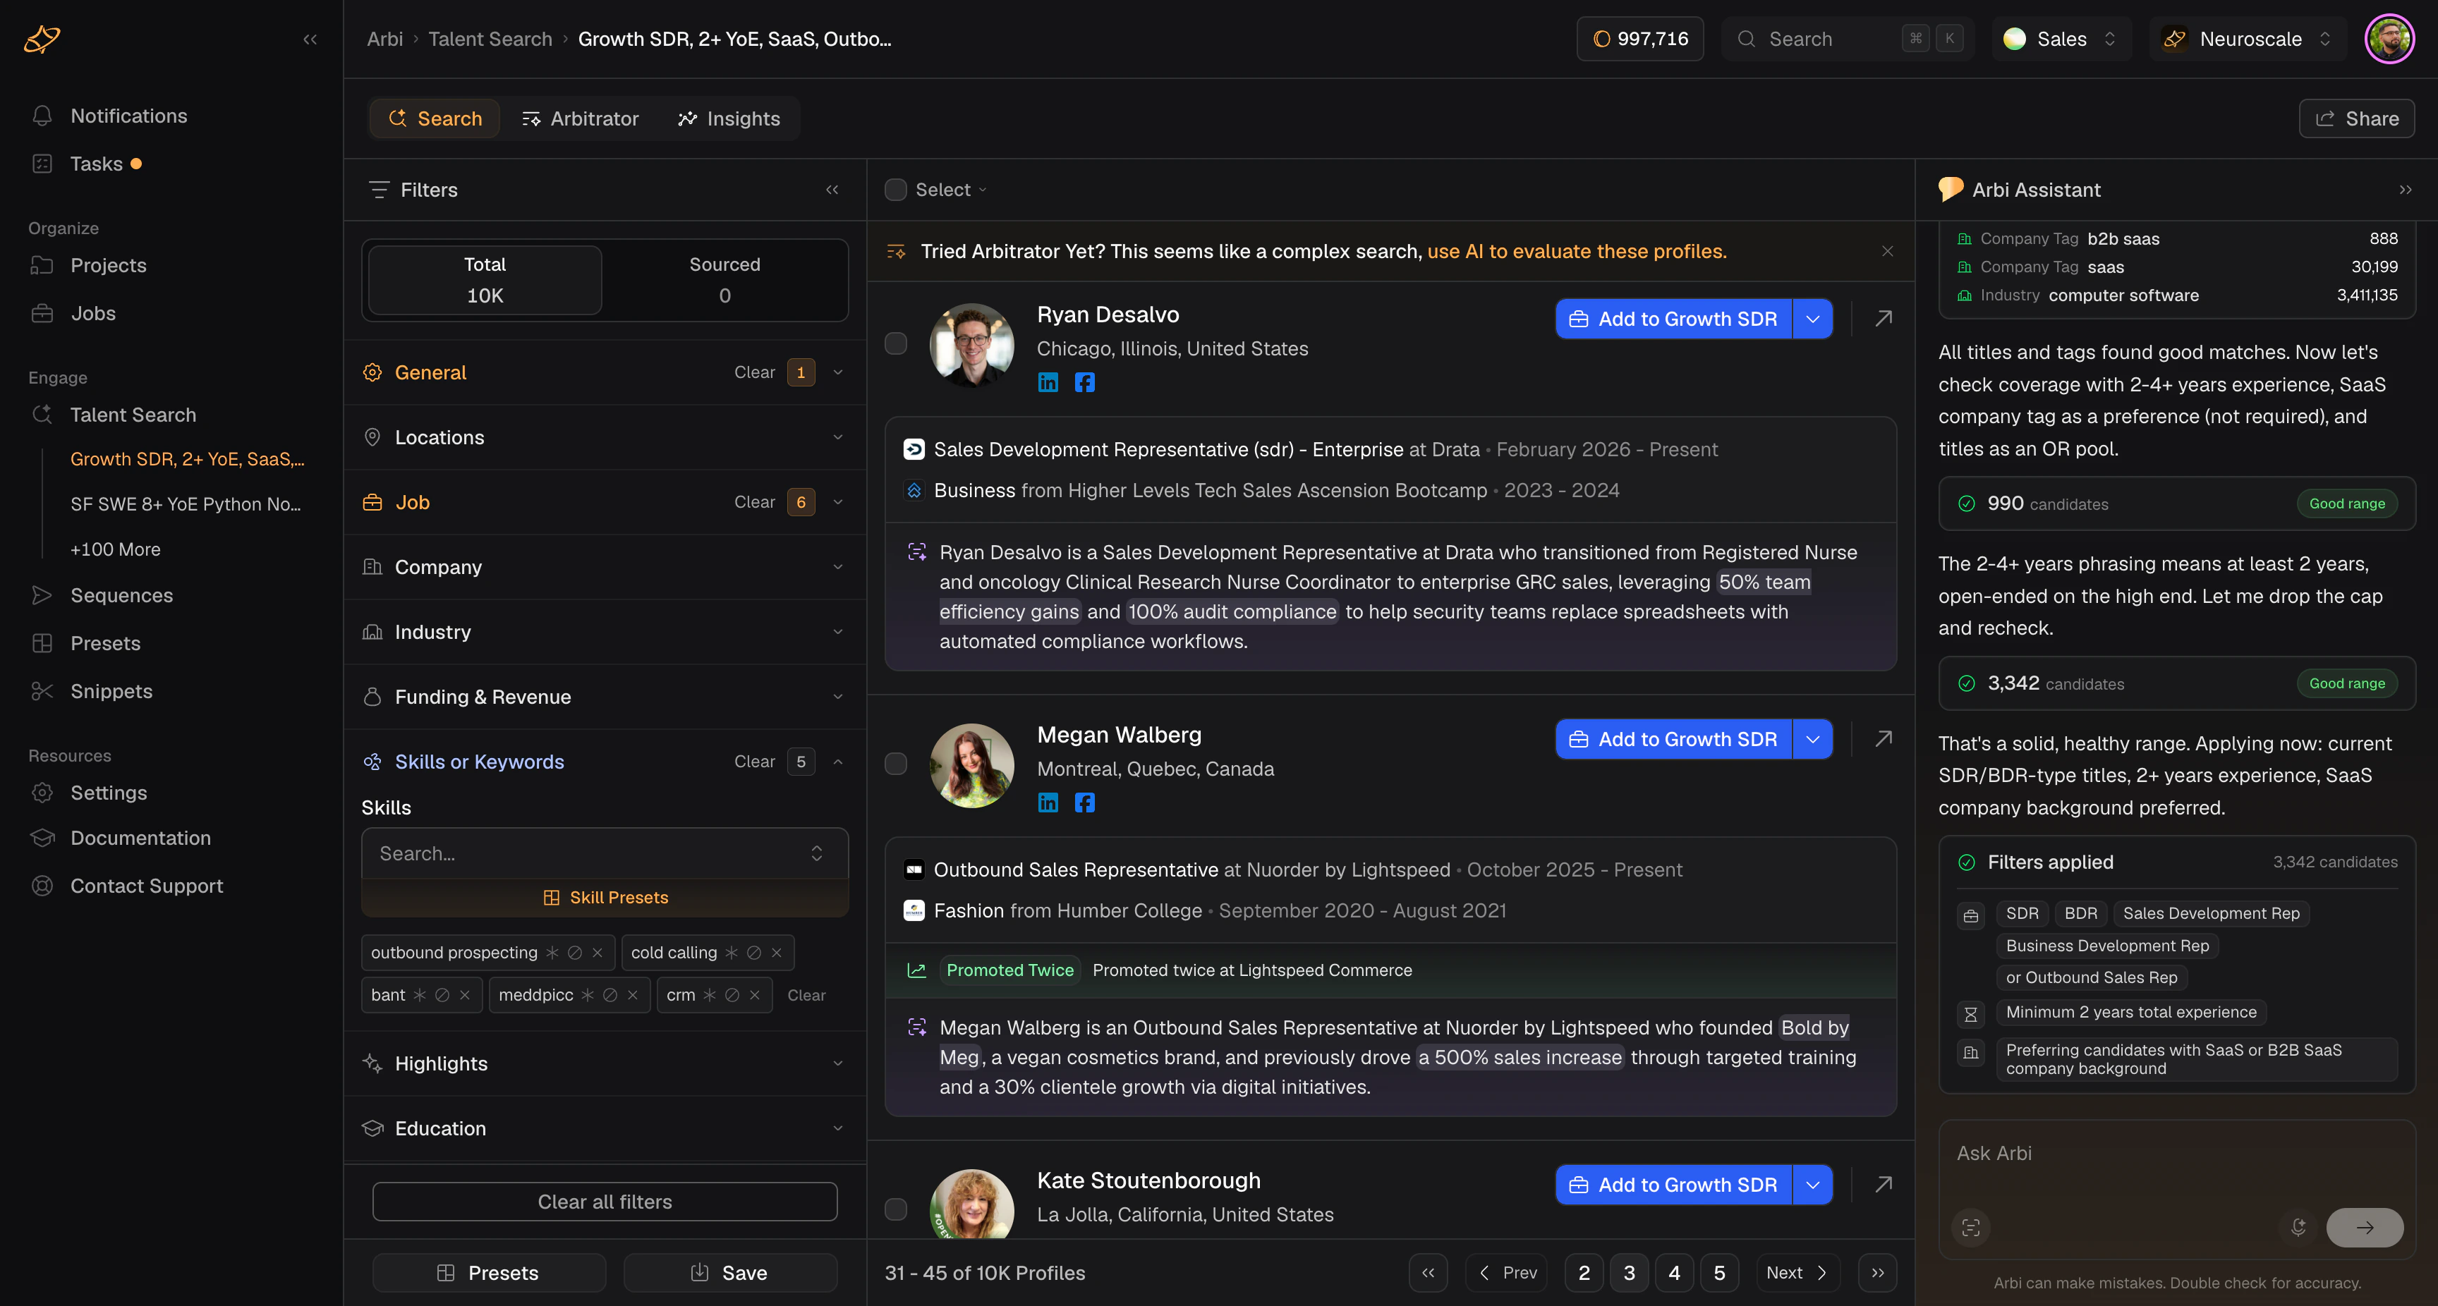Open dropdown arrow beside Ryan's Add to Growth SDR
Image resolution: width=2438 pixels, height=1306 pixels.
click(x=1812, y=319)
